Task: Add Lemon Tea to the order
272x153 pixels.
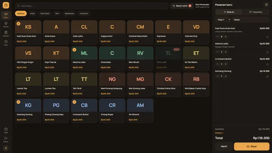Action: click(x=28, y=85)
